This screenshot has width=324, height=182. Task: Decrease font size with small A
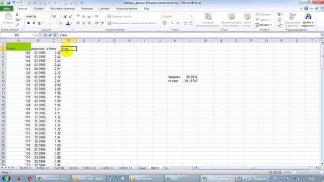coord(70,16)
